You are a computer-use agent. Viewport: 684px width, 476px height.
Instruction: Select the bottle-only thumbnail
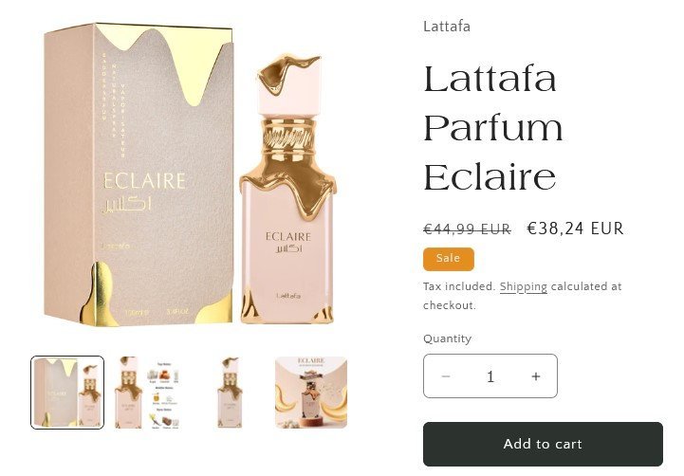[230, 393]
